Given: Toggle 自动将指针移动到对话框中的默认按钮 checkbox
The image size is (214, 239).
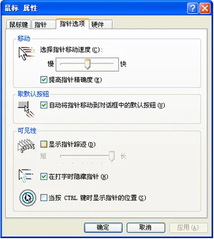Looking at the screenshot, I should [44, 105].
